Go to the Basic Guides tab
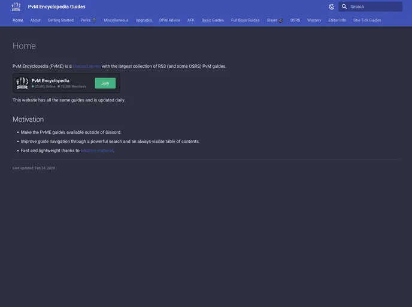 pos(213,20)
